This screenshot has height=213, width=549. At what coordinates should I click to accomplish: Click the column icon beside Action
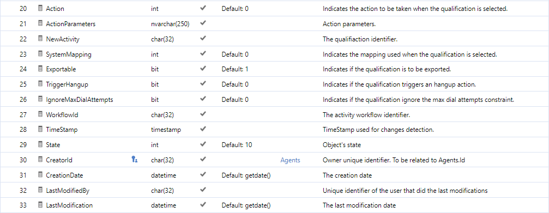click(40, 8)
